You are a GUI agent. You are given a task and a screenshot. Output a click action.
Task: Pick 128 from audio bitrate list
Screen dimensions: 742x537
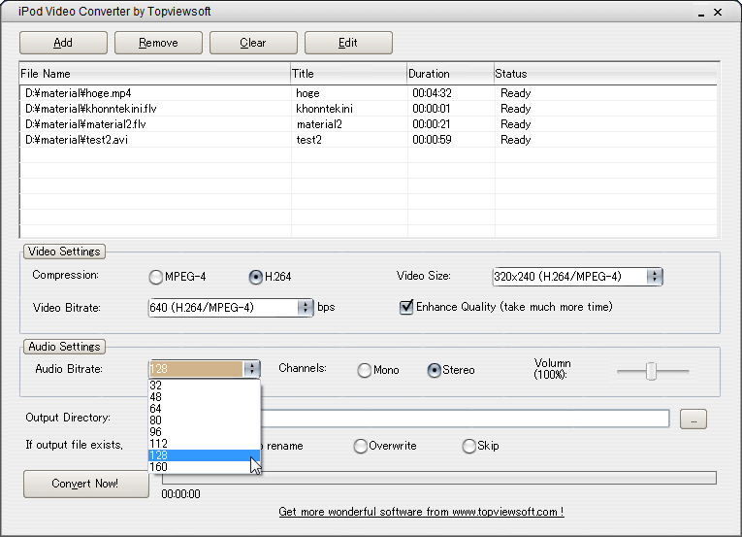[205, 455]
